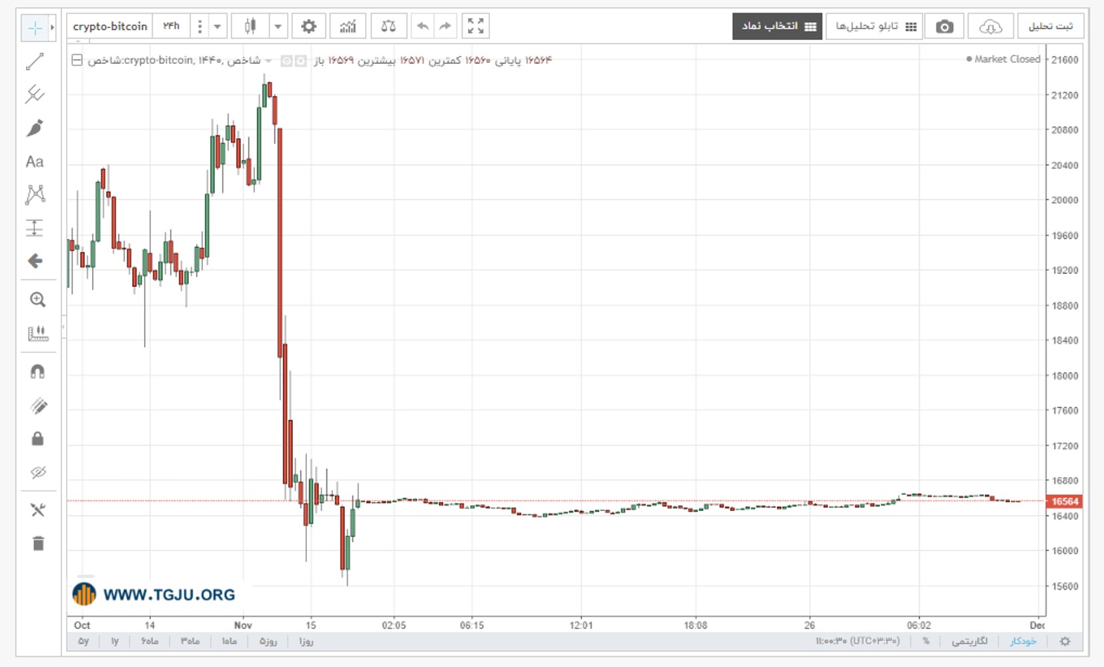Redo the last chart action
1104x667 pixels.
pyautogui.click(x=445, y=26)
